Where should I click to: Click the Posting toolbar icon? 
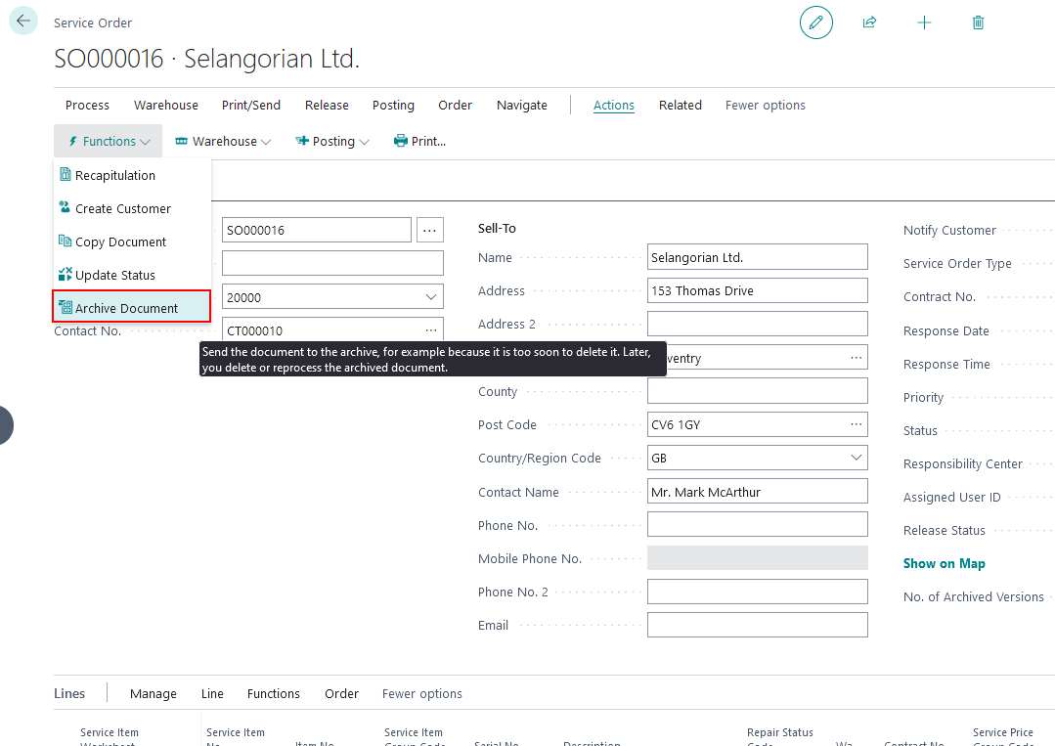[301, 140]
